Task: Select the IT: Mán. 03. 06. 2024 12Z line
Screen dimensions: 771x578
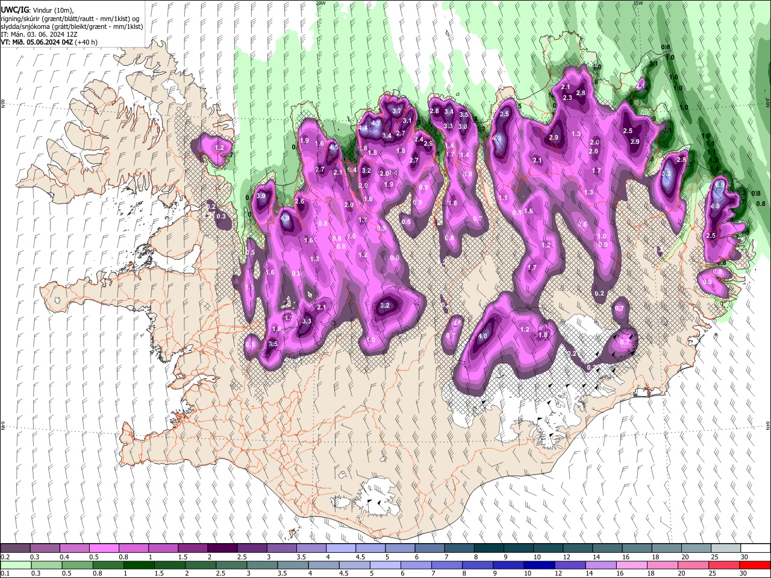Action: 39,34
